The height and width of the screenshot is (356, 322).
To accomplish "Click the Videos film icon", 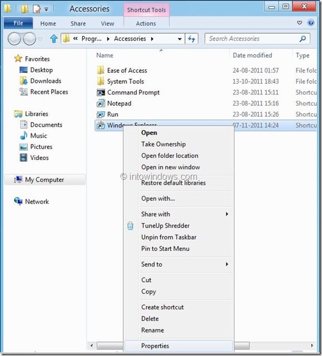I will pyautogui.click(x=23, y=157).
